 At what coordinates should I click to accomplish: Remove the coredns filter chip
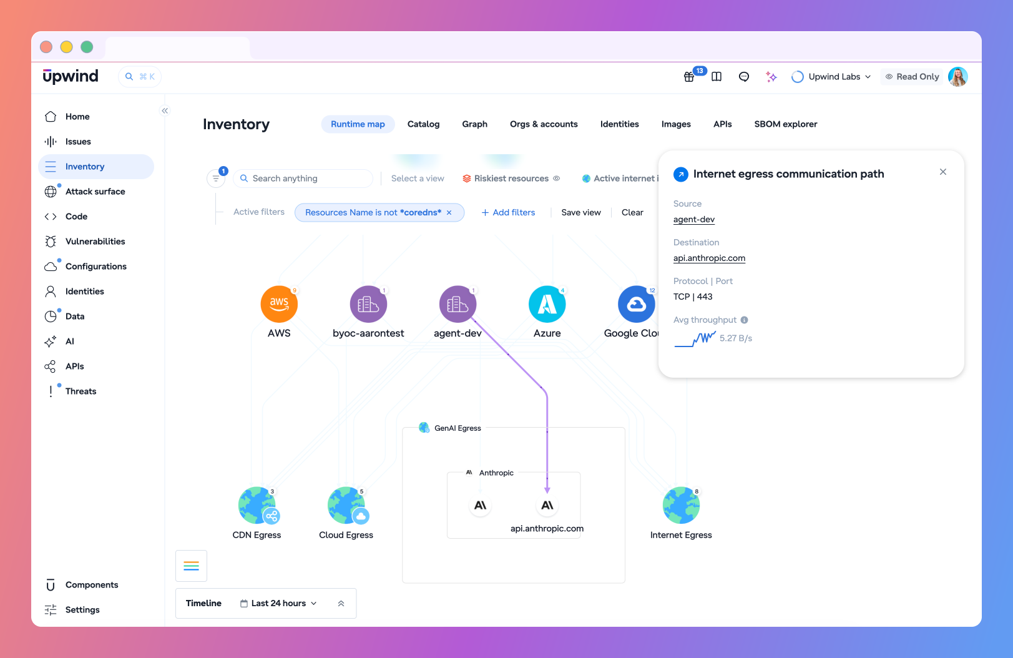pos(449,212)
